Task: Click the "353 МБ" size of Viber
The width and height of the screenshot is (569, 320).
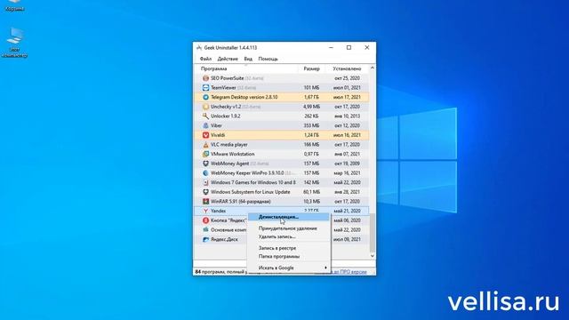Action: click(x=311, y=125)
